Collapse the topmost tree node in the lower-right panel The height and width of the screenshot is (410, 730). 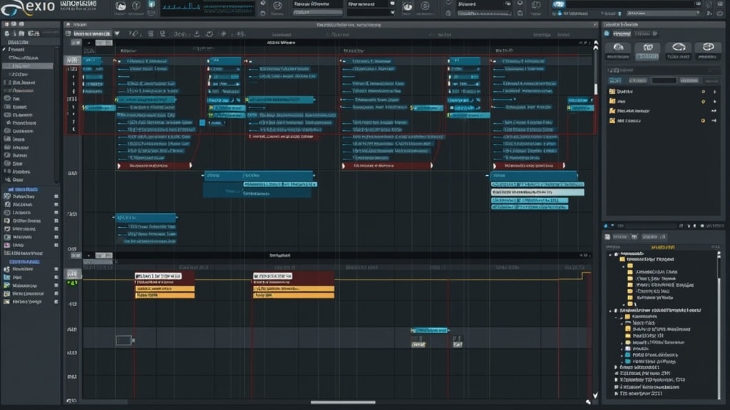coord(610,254)
